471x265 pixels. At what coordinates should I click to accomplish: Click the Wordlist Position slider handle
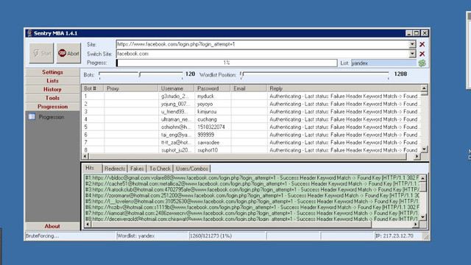point(242,74)
